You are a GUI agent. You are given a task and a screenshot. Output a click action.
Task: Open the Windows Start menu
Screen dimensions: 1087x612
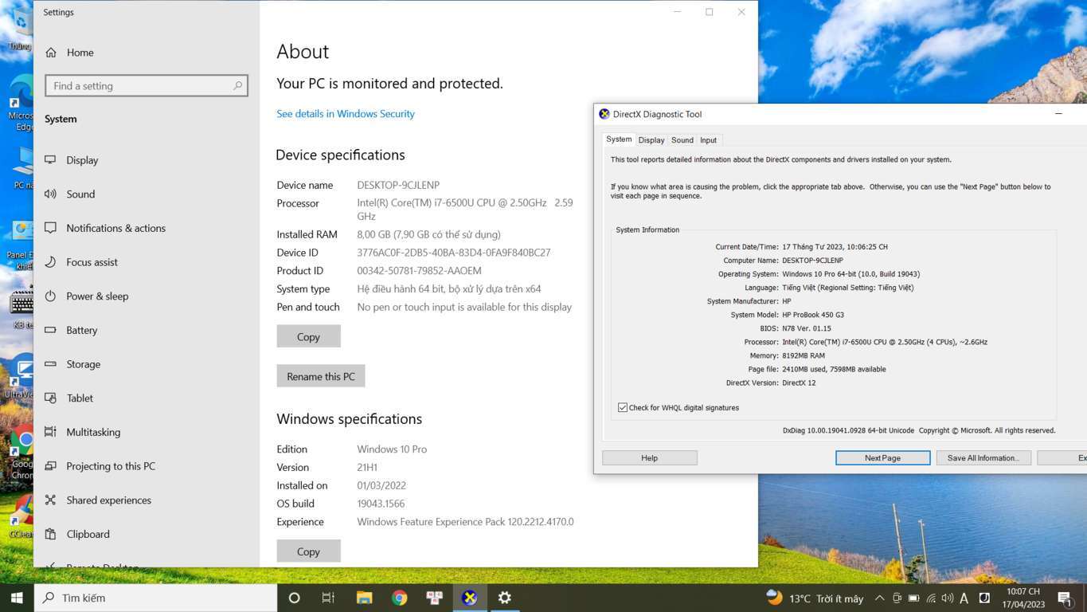(17, 598)
